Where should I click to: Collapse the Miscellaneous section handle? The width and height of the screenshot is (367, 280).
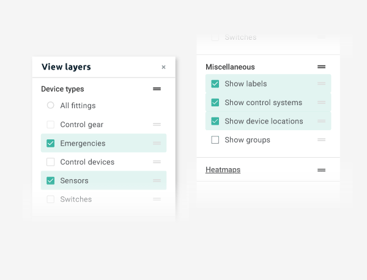click(321, 67)
